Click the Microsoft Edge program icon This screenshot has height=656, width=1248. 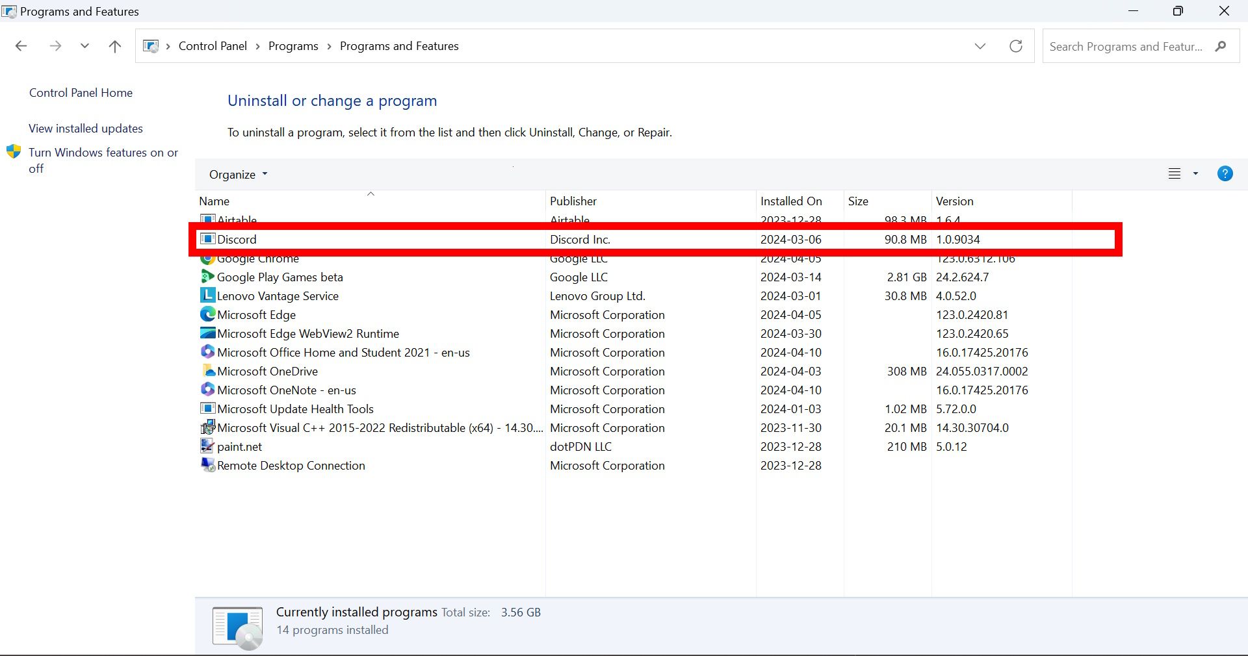click(207, 315)
